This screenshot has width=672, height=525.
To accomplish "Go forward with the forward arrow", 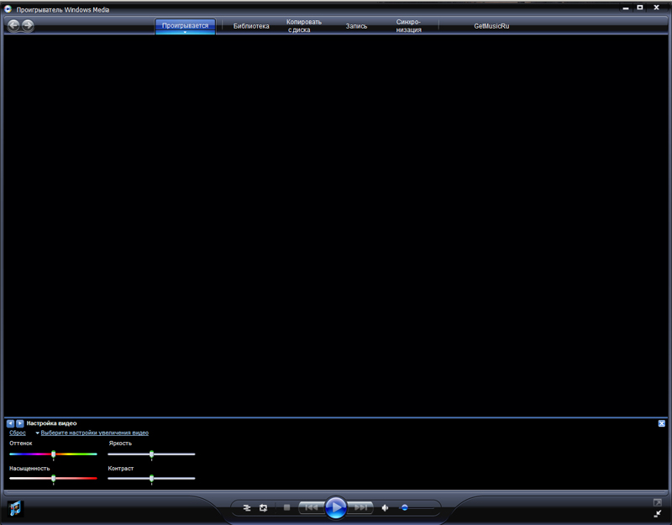I will pos(28,25).
